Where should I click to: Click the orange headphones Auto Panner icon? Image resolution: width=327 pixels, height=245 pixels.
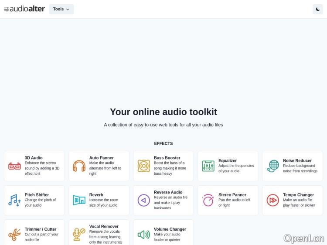tap(79, 166)
